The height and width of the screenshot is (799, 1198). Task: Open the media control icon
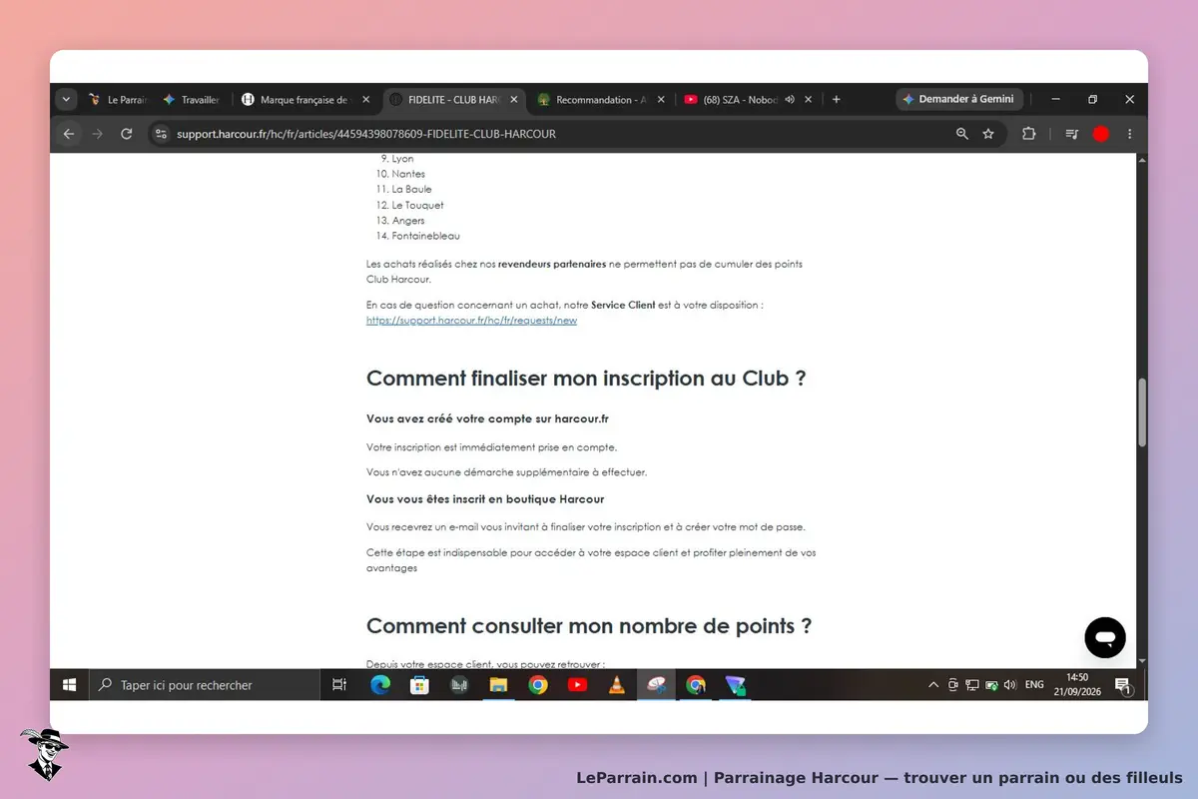click(x=1072, y=134)
